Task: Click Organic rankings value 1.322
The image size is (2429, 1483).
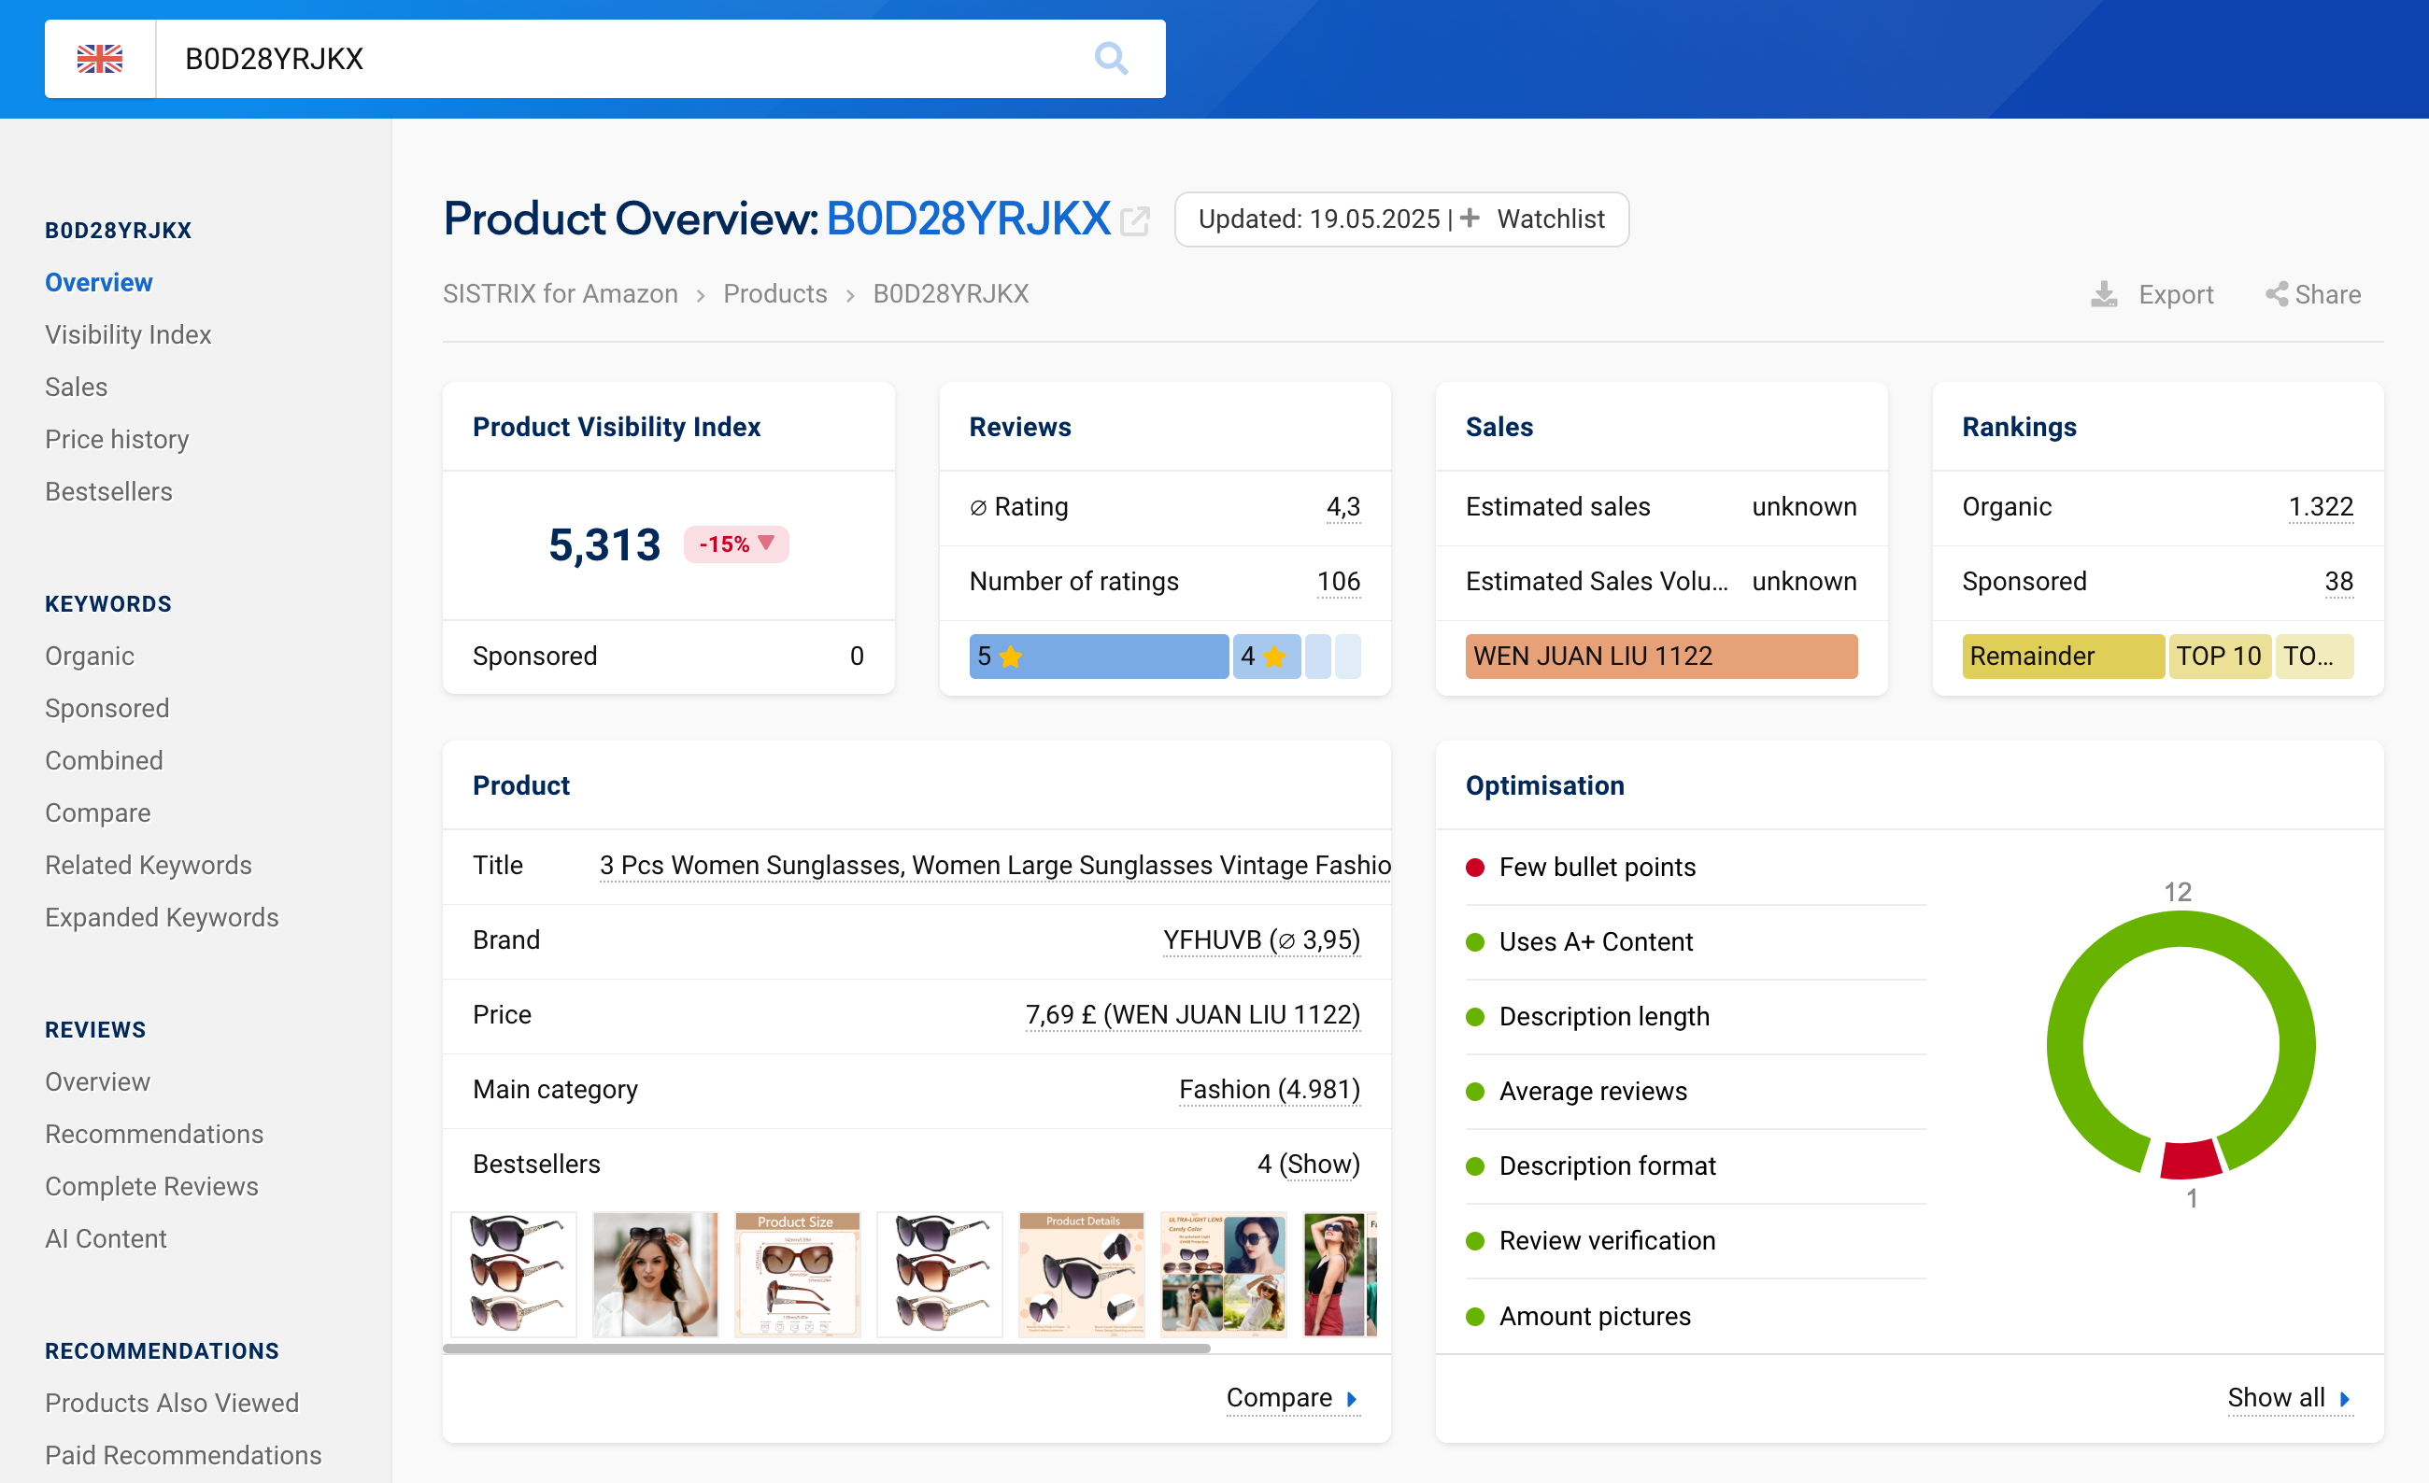Action: (2321, 506)
